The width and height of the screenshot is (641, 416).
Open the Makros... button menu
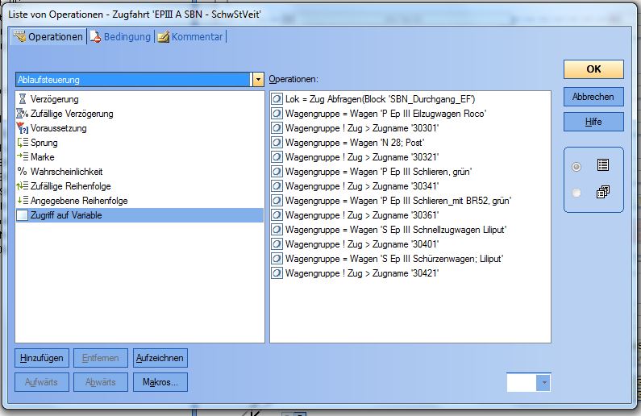tap(160, 382)
